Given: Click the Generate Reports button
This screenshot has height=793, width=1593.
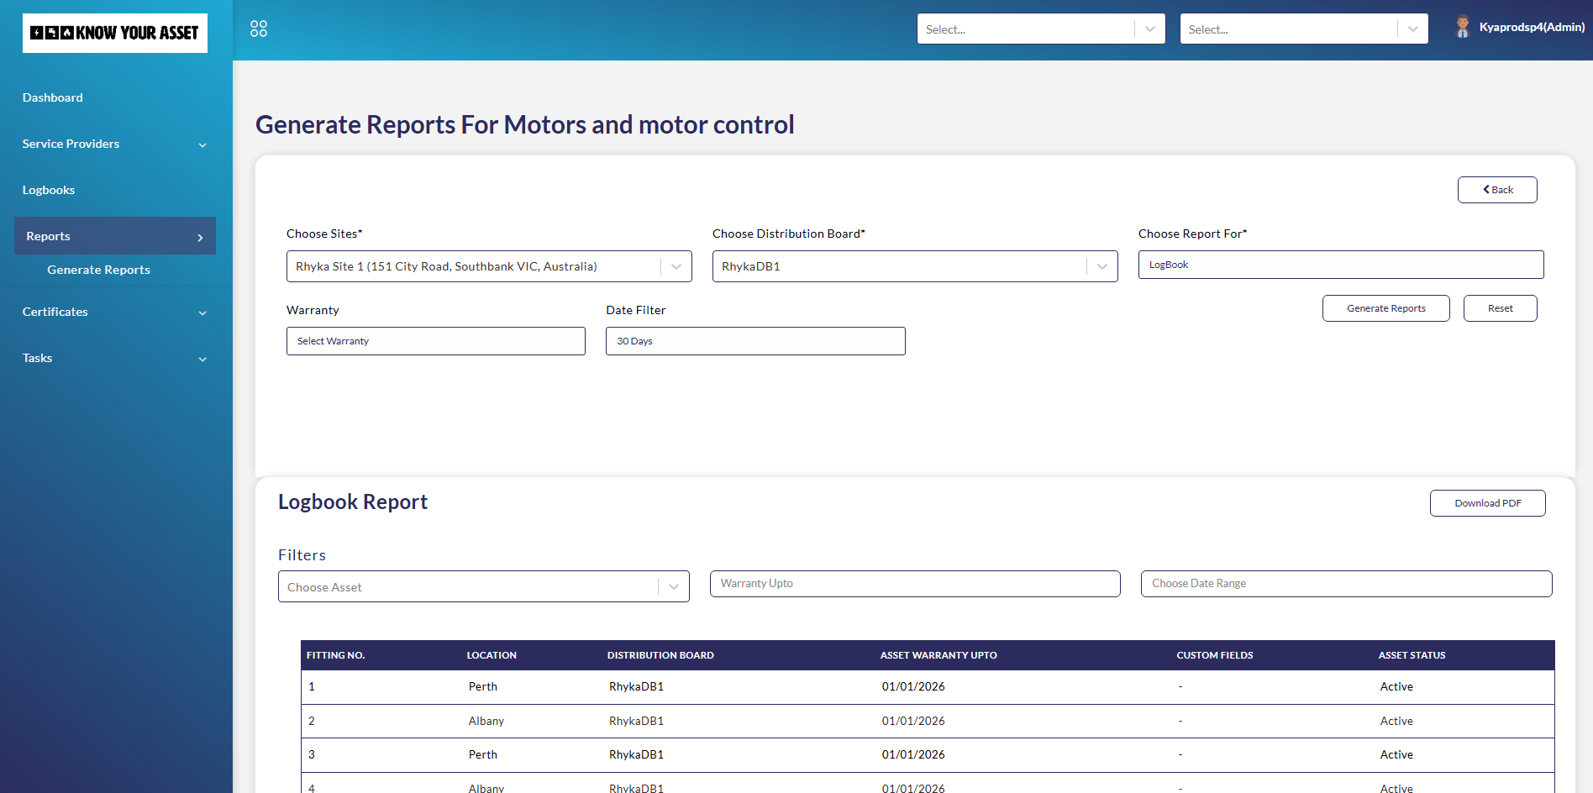Looking at the screenshot, I should click(1385, 308).
